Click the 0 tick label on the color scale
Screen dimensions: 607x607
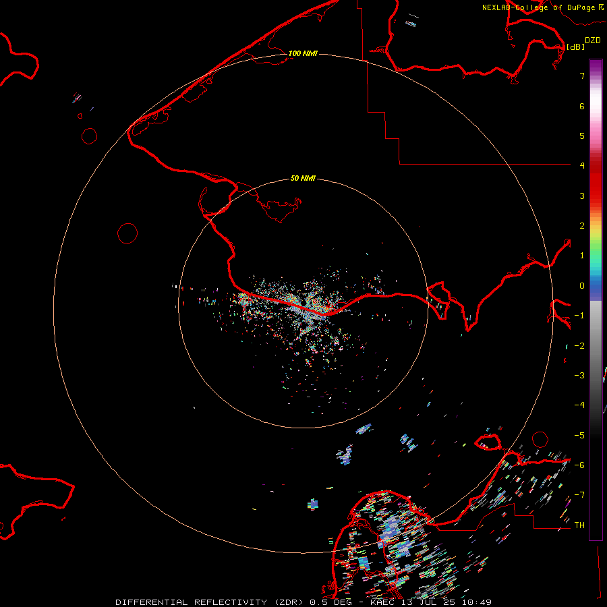click(582, 286)
